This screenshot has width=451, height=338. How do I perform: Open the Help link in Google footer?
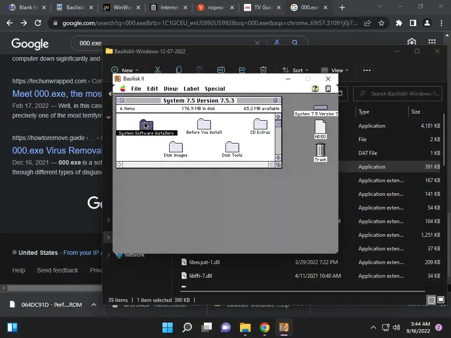[x=18, y=271]
